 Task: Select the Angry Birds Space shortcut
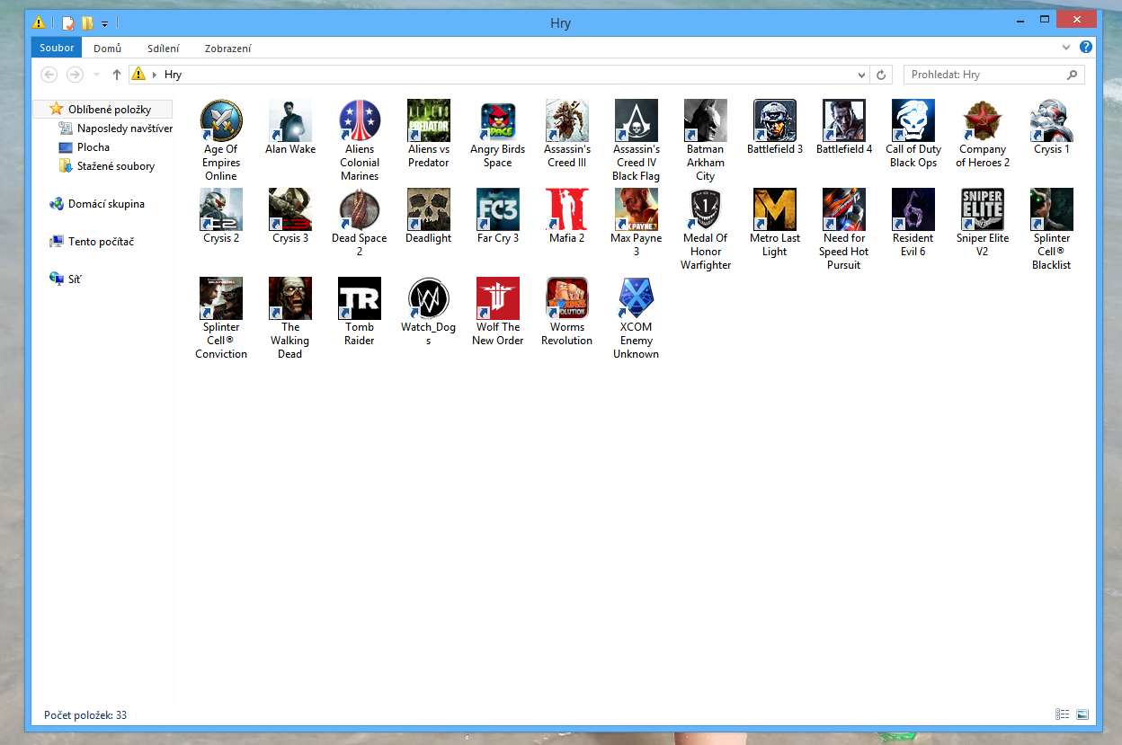(497, 121)
